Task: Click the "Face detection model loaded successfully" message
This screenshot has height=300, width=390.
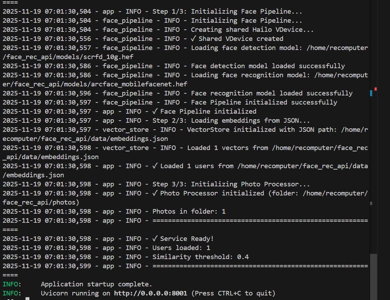Action: click(268, 66)
